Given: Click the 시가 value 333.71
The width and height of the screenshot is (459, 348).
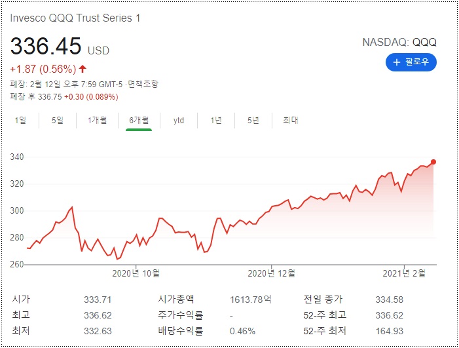Looking at the screenshot, I should (98, 300).
